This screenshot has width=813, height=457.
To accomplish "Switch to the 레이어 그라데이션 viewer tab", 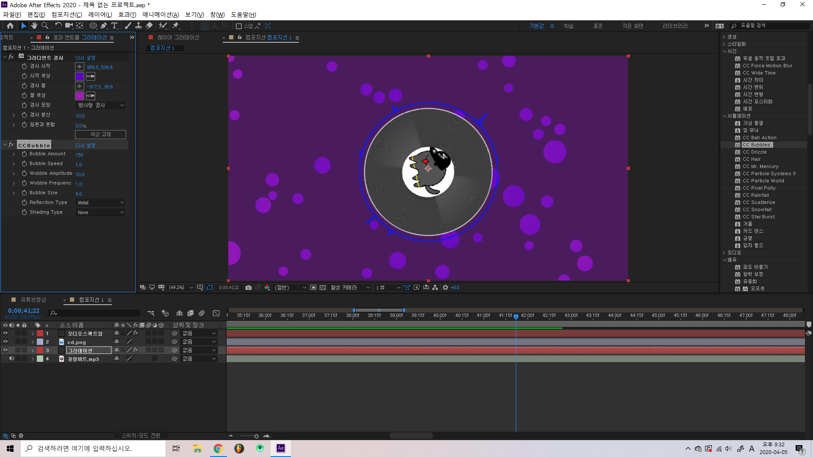I will pyautogui.click(x=178, y=37).
